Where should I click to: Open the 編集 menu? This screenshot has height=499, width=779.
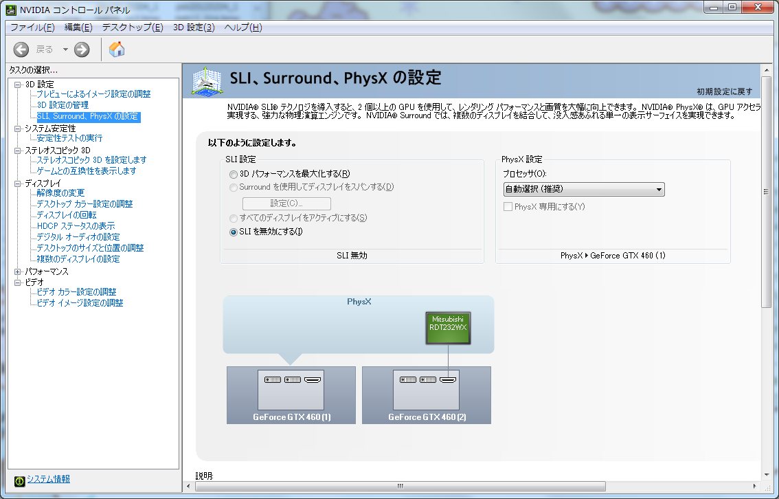pyautogui.click(x=78, y=27)
